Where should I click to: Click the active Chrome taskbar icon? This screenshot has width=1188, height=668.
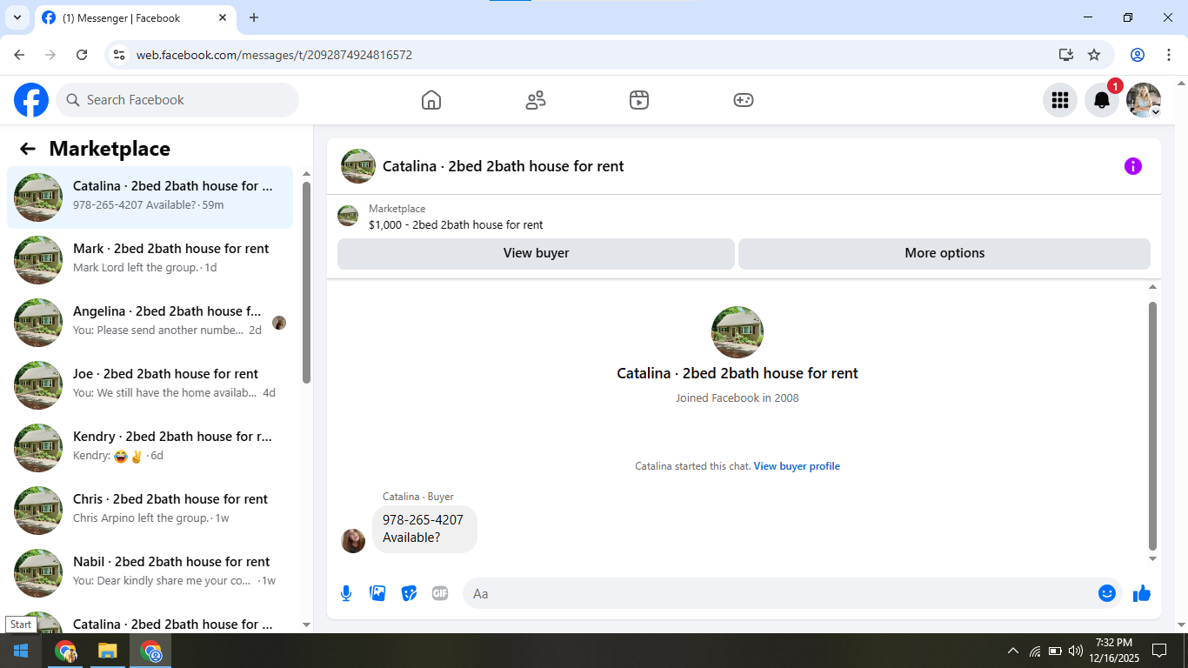(x=151, y=651)
